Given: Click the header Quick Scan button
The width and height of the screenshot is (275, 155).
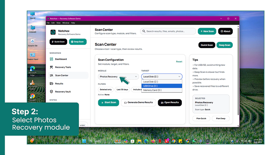Looking at the screenshot, I should (x=207, y=45).
